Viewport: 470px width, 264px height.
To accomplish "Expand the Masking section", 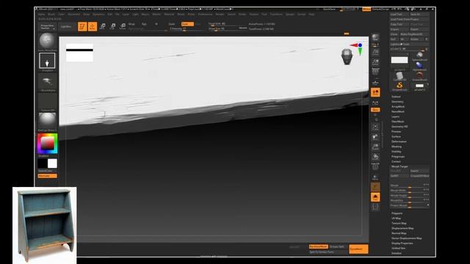I will (x=397, y=147).
